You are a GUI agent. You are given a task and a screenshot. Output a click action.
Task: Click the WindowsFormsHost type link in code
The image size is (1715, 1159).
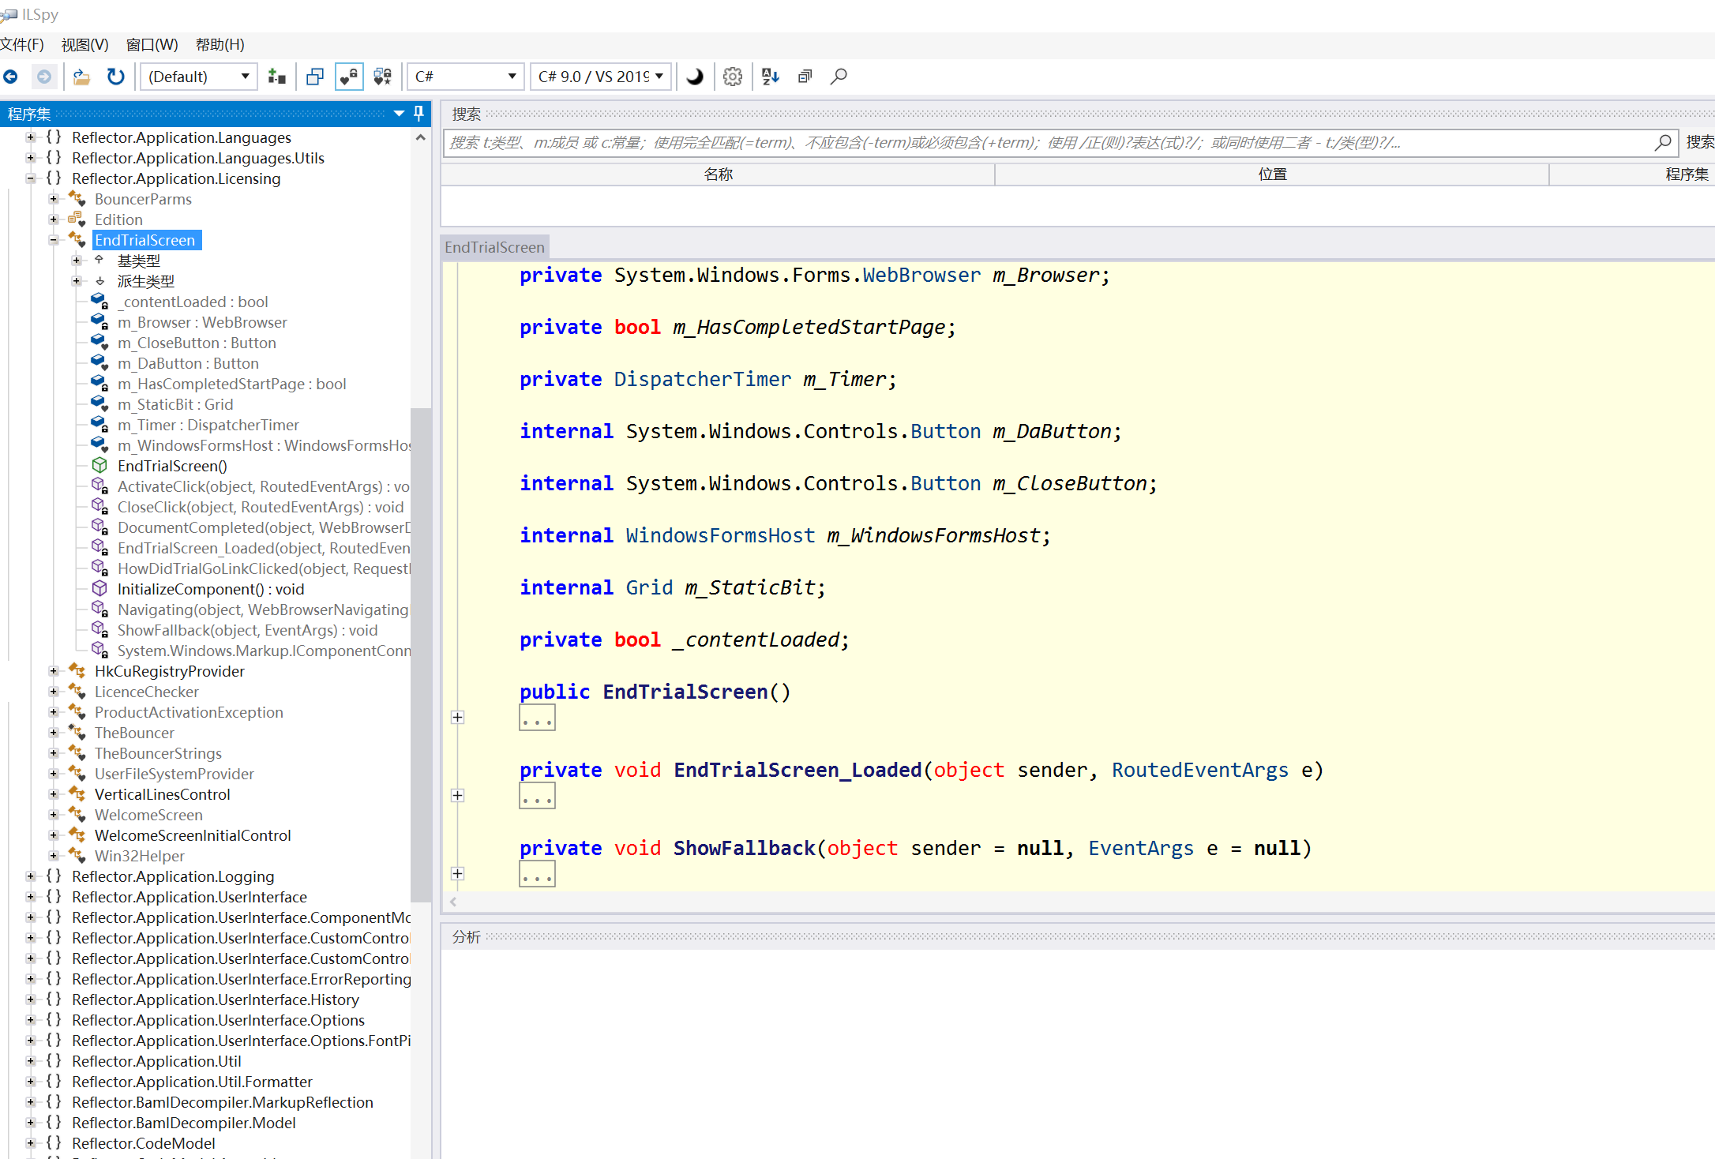[x=720, y=536]
